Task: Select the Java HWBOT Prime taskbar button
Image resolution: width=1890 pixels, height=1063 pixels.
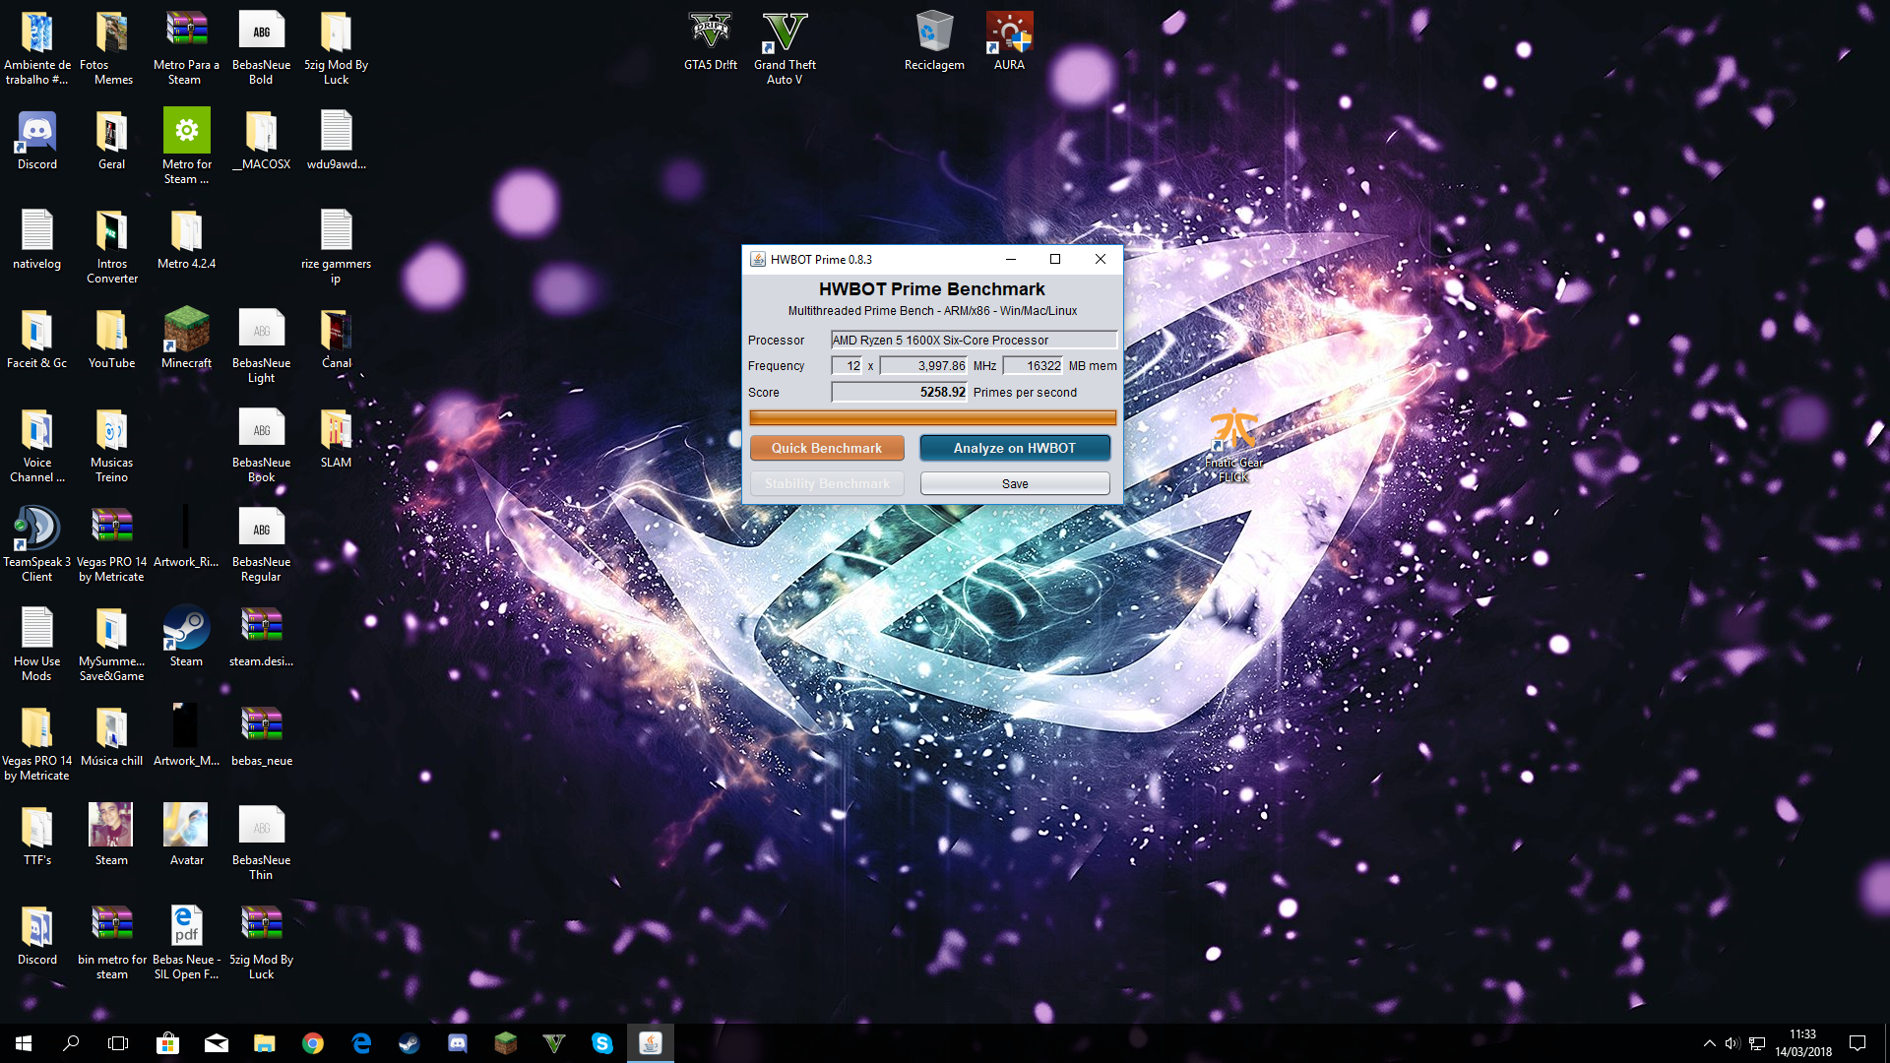Action: pos(651,1043)
